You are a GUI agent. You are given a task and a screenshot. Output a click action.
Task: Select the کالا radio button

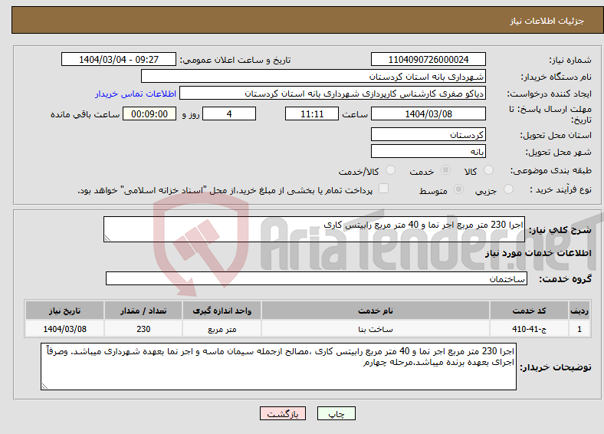488,170
